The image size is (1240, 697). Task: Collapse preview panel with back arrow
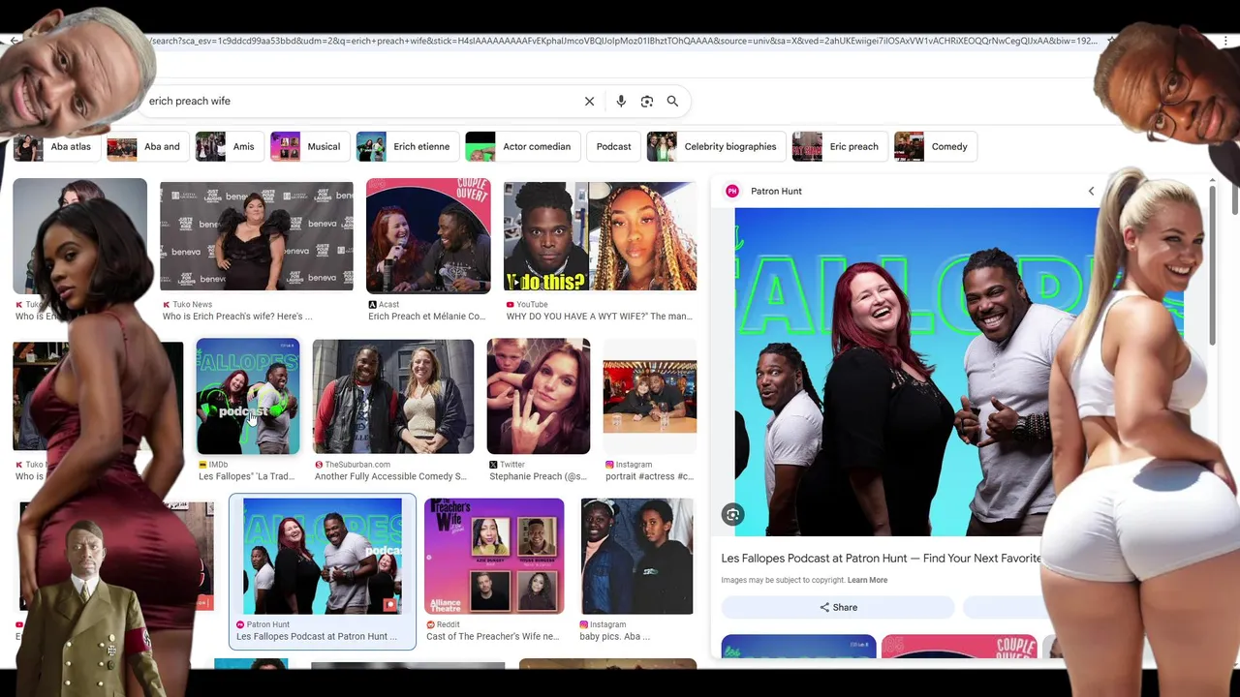point(1091,191)
